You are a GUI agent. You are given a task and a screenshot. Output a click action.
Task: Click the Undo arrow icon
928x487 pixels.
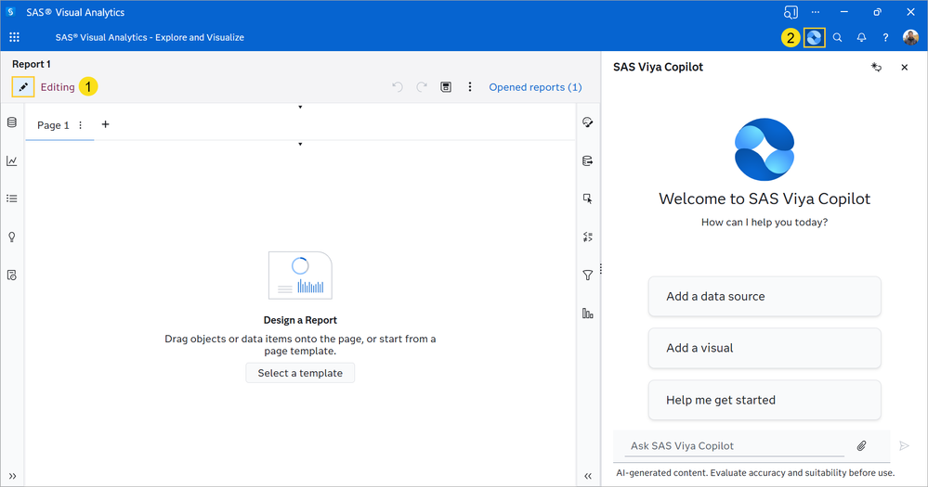click(398, 87)
